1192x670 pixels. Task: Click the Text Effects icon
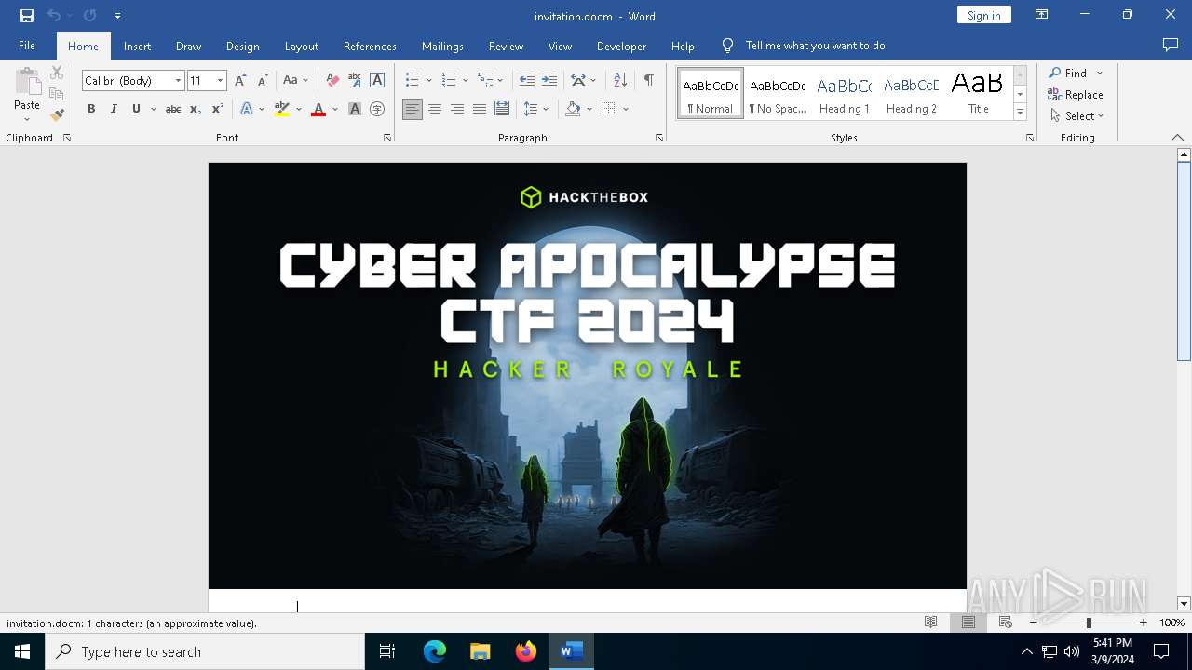[247, 109]
